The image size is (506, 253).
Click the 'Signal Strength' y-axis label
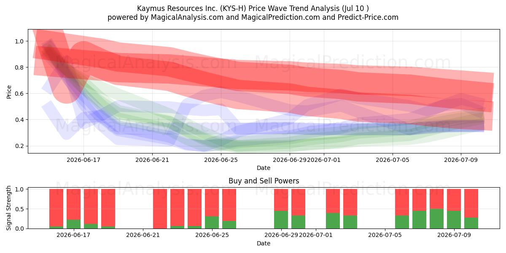pyautogui.click(x=9, y=209)
